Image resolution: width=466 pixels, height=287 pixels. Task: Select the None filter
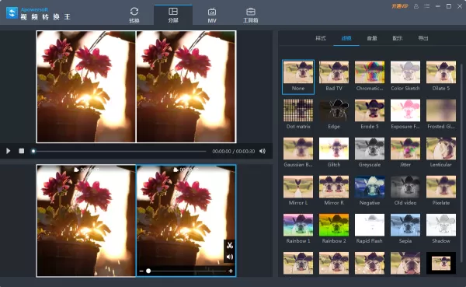pyautogui.click(x=298, y=76)
